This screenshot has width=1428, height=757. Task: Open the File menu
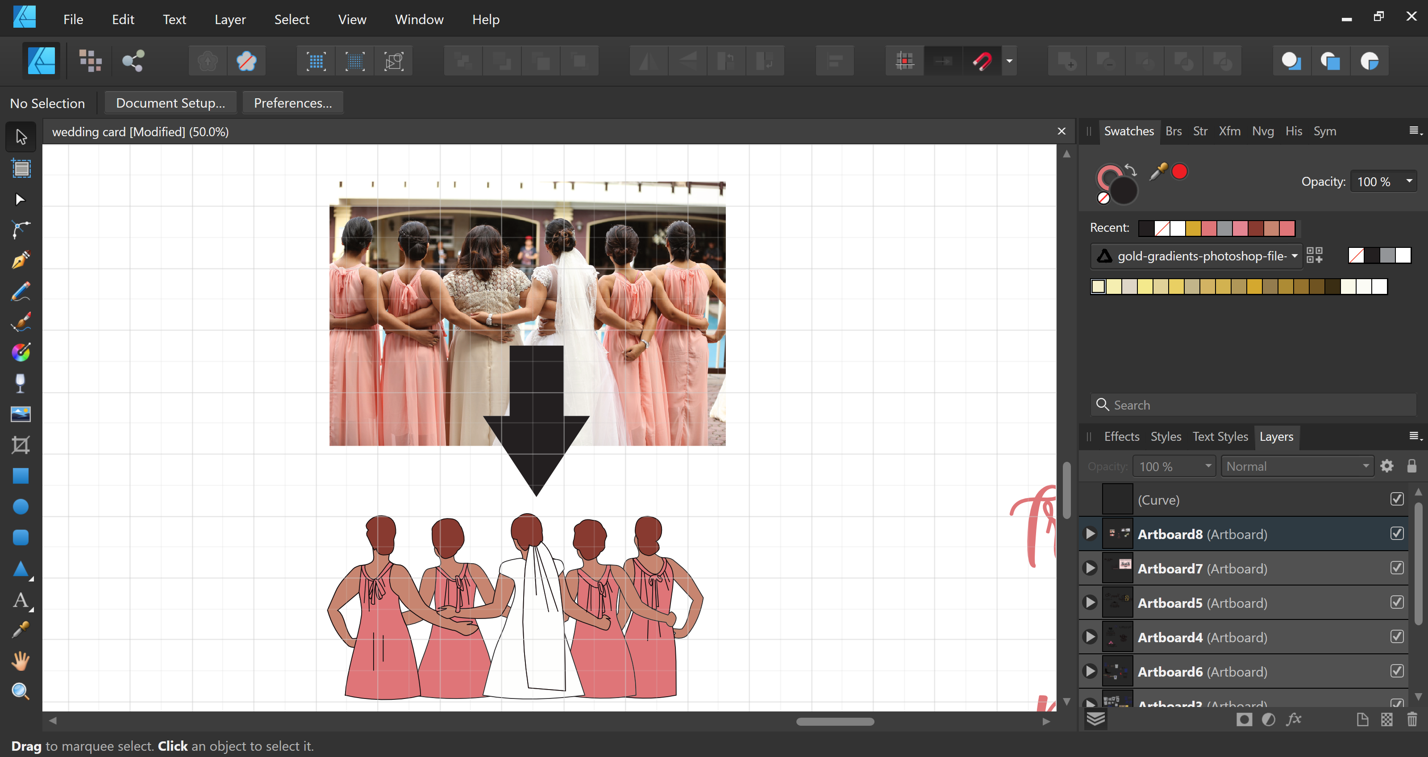(73, 19)
